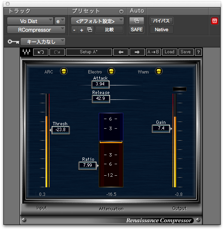Go to next preset with right arrow
The width and height of the screenshot is (224, 230).
137,52
